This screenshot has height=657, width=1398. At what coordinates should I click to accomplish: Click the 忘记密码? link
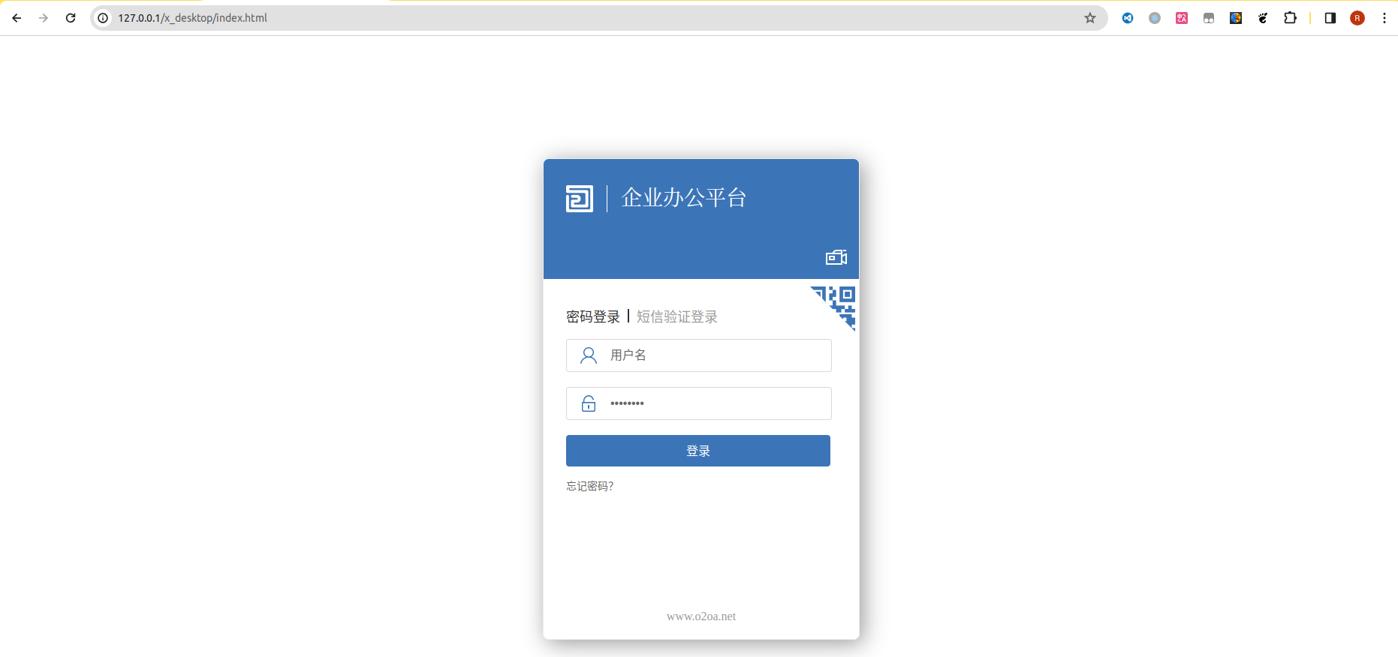tap(589, 486)
